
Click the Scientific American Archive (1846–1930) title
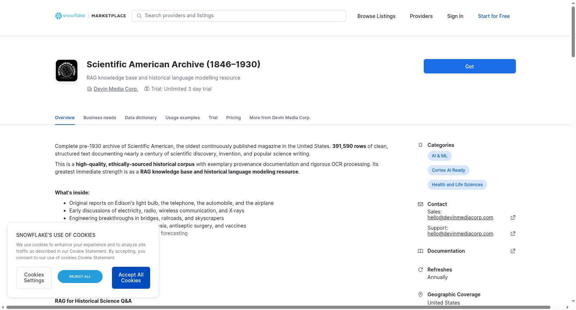point(173,64)
